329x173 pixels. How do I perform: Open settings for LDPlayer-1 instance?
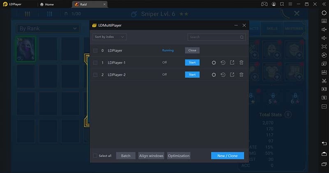click(214, 63)
